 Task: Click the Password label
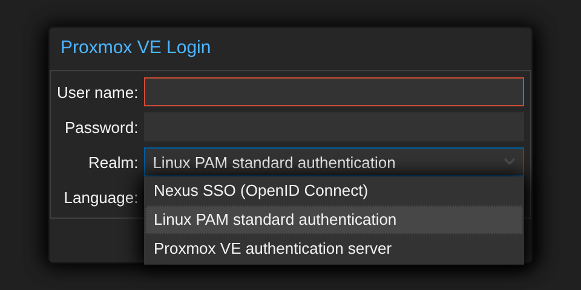102,127
